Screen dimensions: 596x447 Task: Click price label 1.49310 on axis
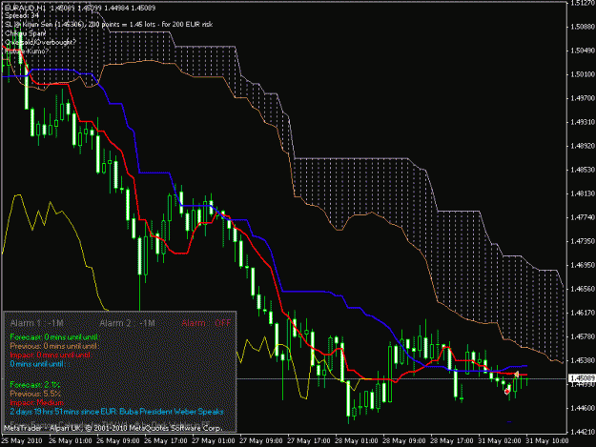(583, 122)
